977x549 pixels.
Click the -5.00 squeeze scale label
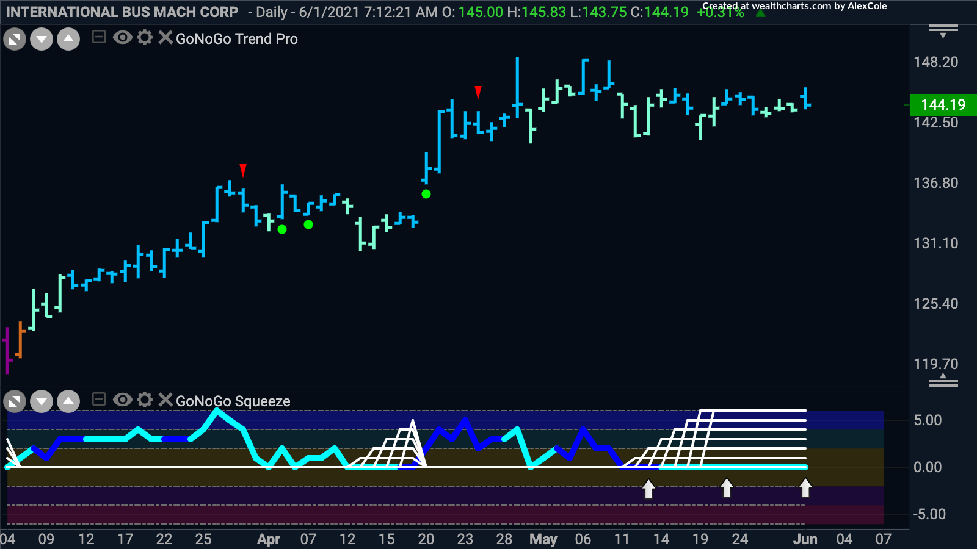coord(929,514)
